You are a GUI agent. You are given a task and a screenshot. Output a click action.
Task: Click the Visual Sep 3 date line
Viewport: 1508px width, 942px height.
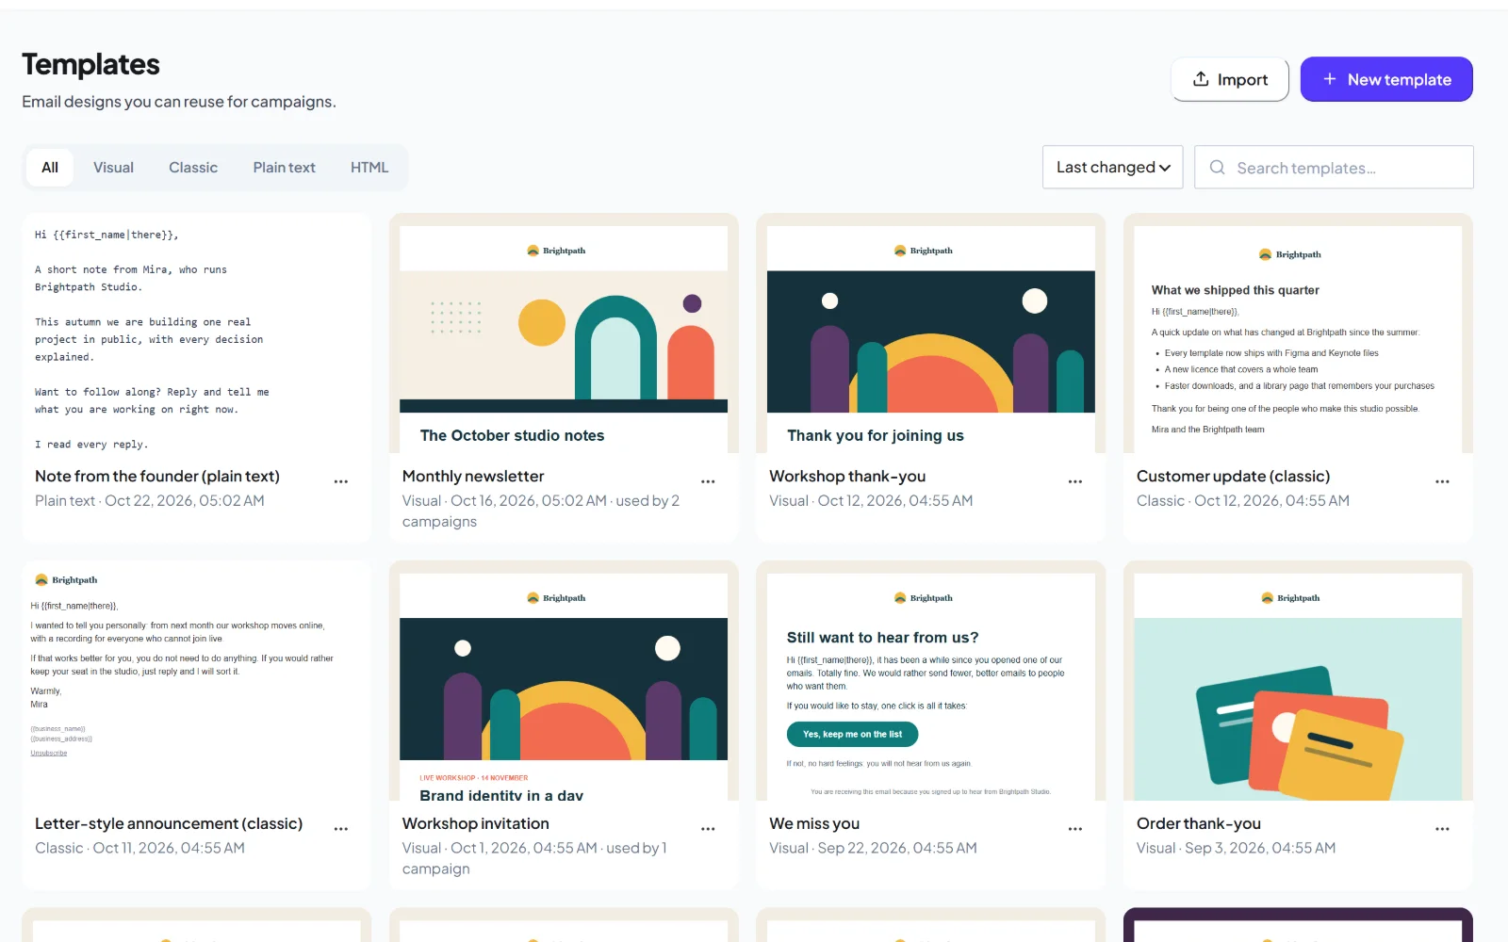(1236, 849)
